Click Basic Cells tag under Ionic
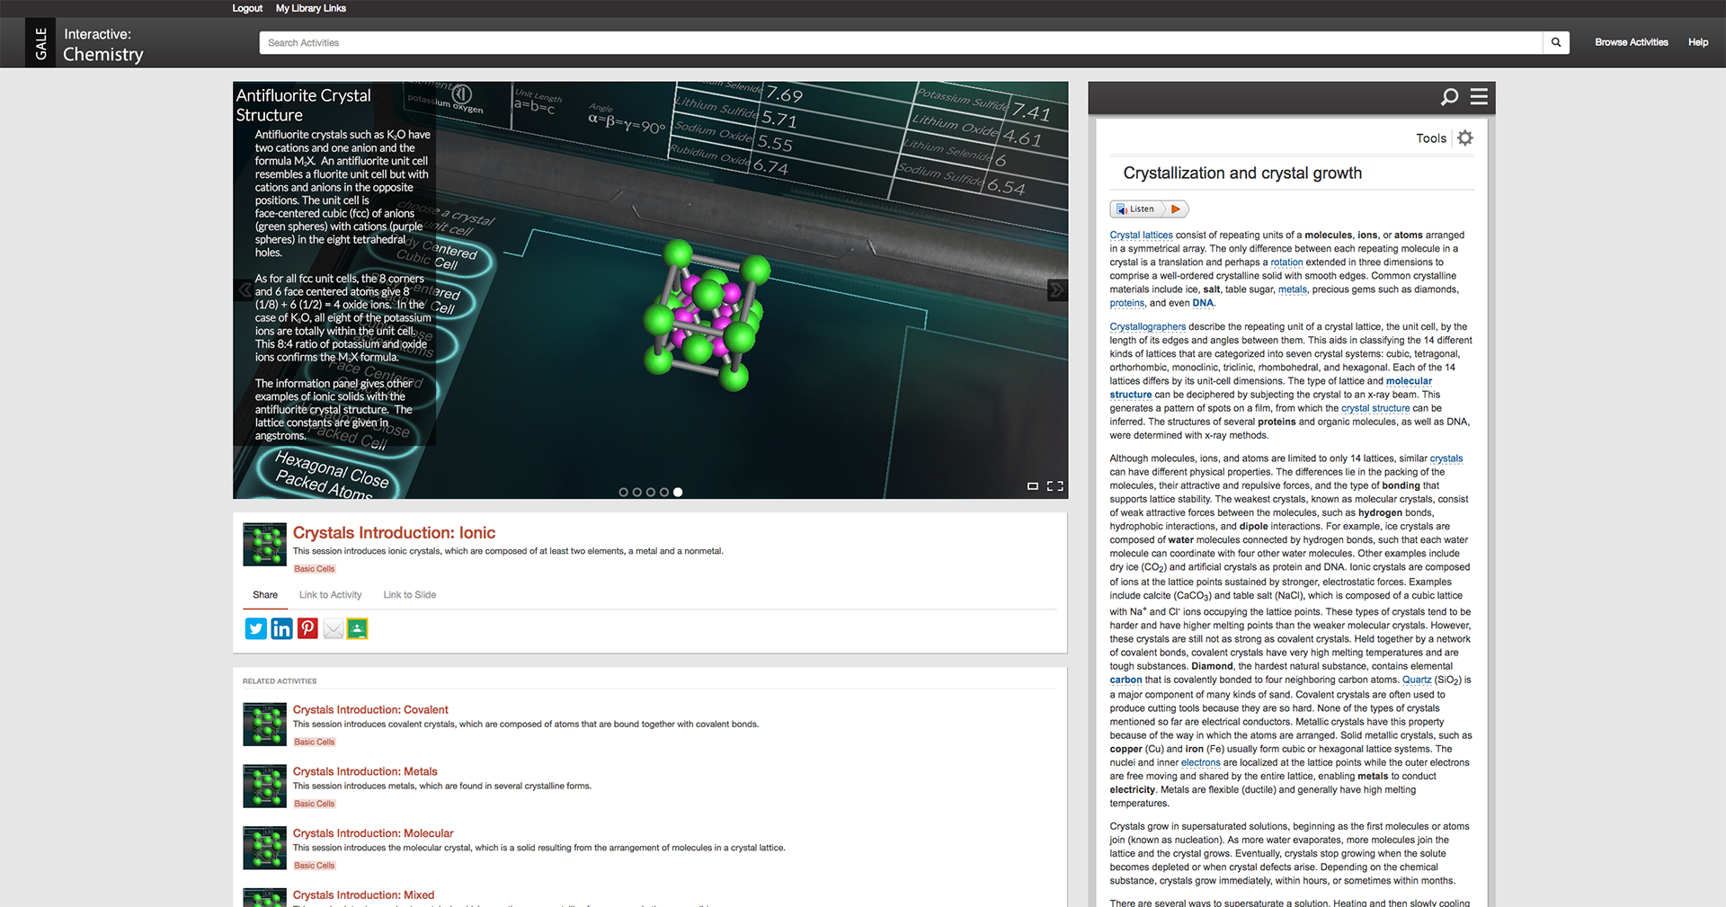This screenshot has width=1726, height=907. click(x=315, y=569)
